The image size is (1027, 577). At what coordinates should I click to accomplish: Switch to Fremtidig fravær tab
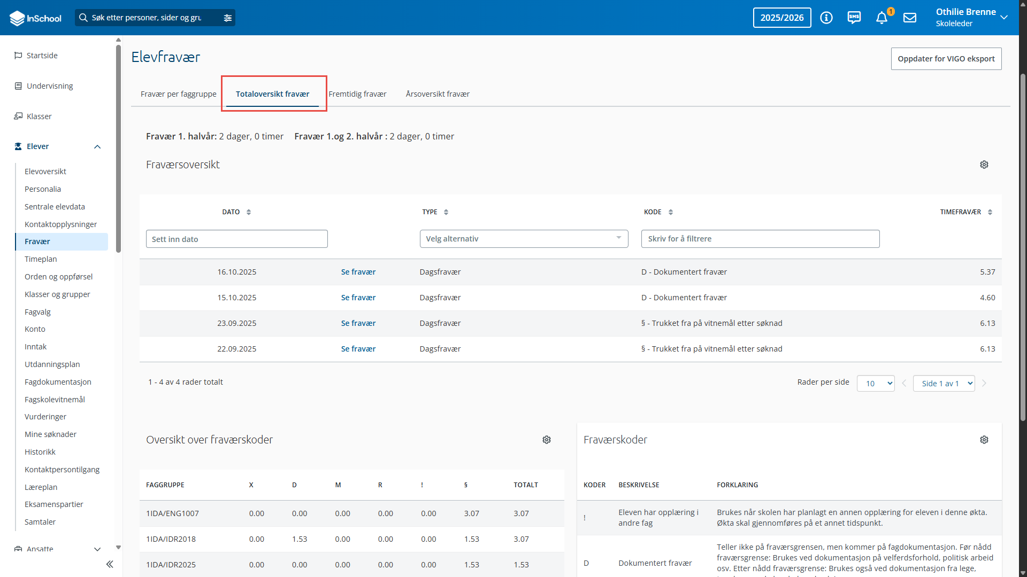tap(357, 94)
